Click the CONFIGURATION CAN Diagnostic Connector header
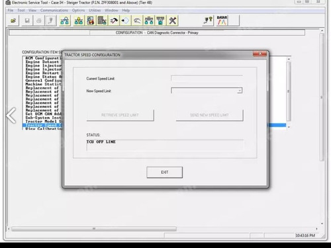The image size is (331, 248). pyautogui.click(x=157, y=32)
